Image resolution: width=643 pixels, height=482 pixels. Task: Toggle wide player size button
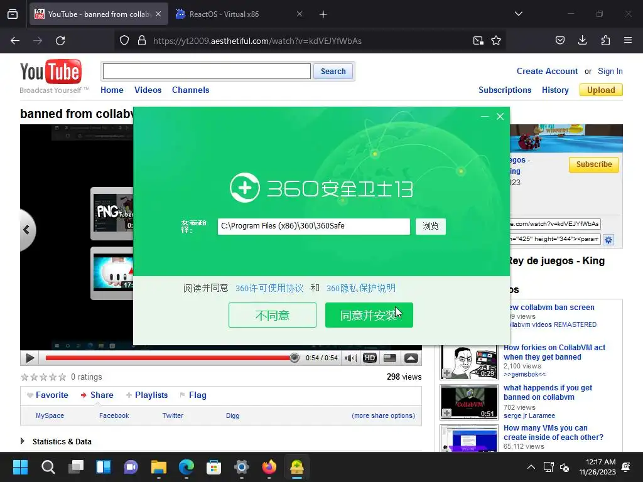pyautogui.click(x=390, y=358)
